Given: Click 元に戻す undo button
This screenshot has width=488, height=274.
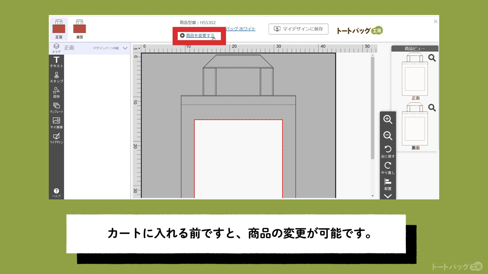Looking at the screenshot, I should click(388, 151).
